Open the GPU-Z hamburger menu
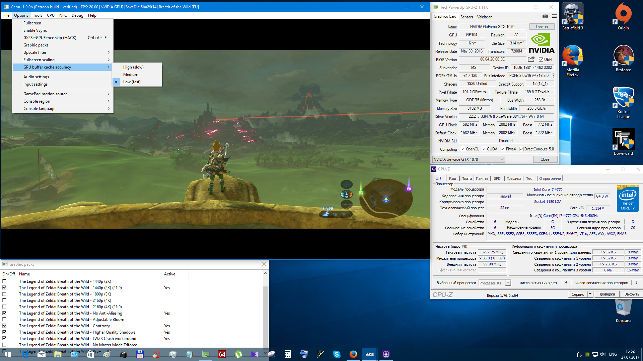 (554, 16)
